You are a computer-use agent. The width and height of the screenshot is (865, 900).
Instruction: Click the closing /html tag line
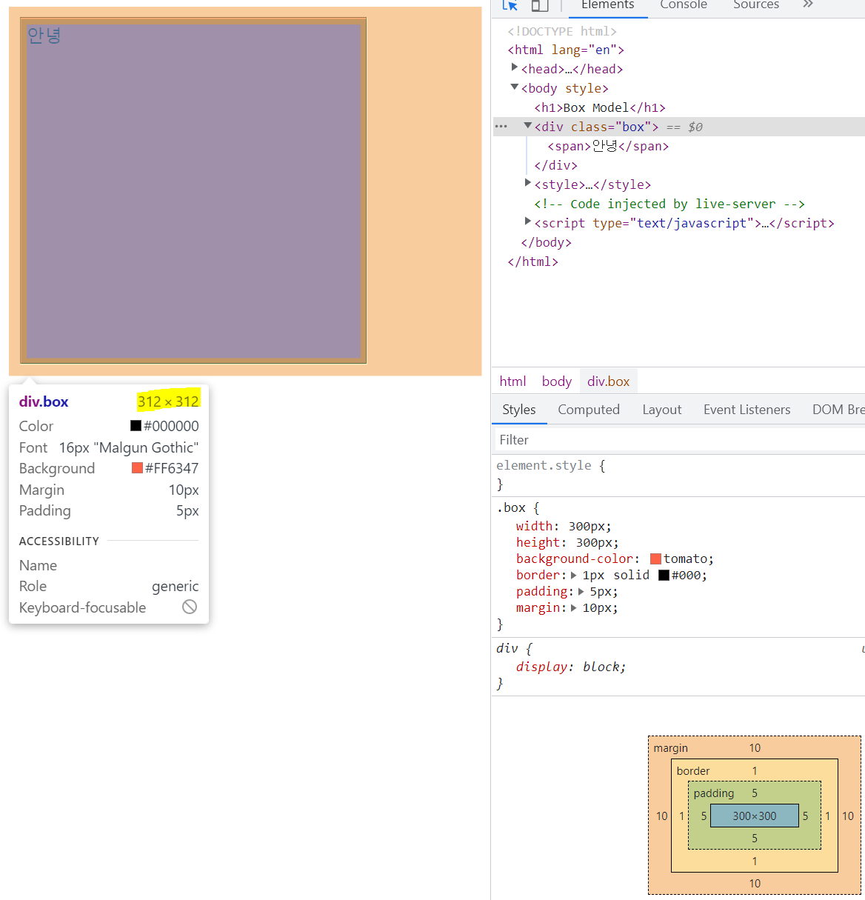533,261
